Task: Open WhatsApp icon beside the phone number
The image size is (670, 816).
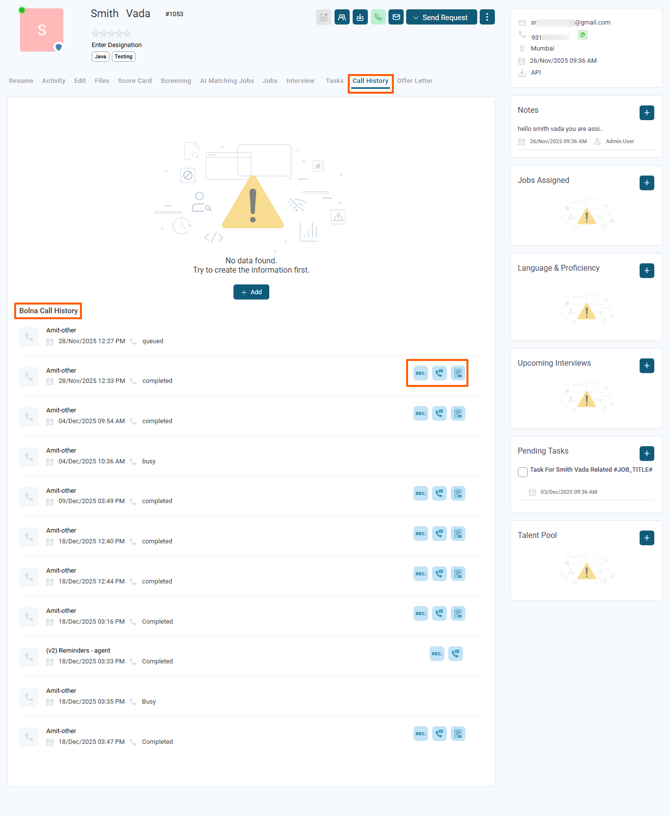Action: click(x=583, y=35)
